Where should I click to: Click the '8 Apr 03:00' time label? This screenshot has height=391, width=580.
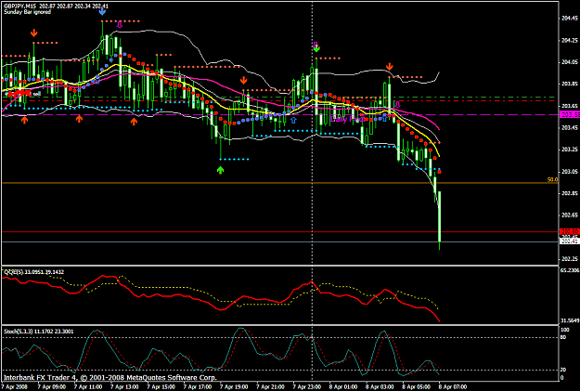[380, 387]
